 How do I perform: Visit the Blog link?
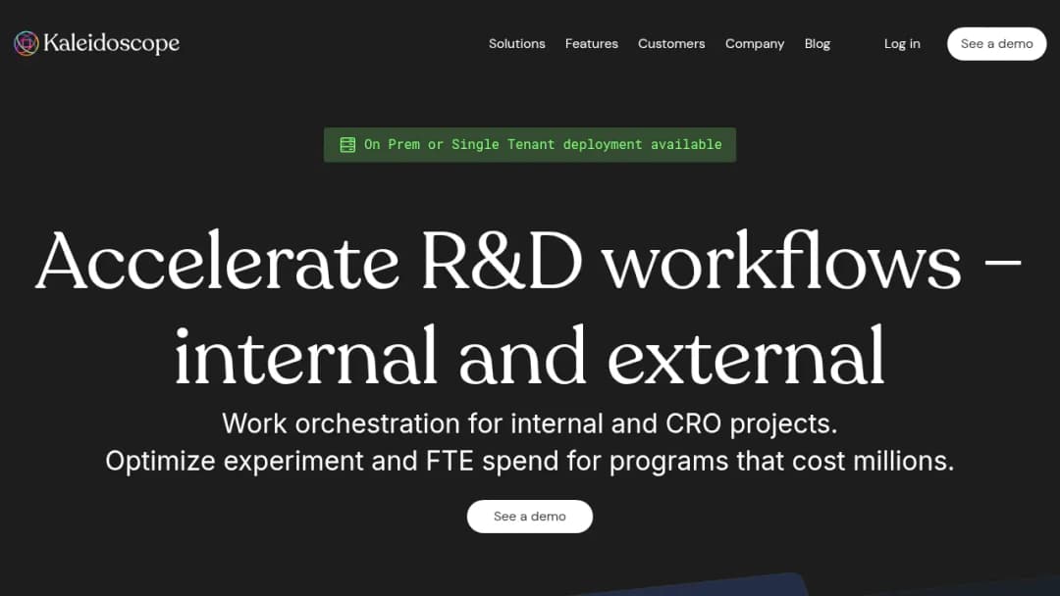[x=818, y=44]
